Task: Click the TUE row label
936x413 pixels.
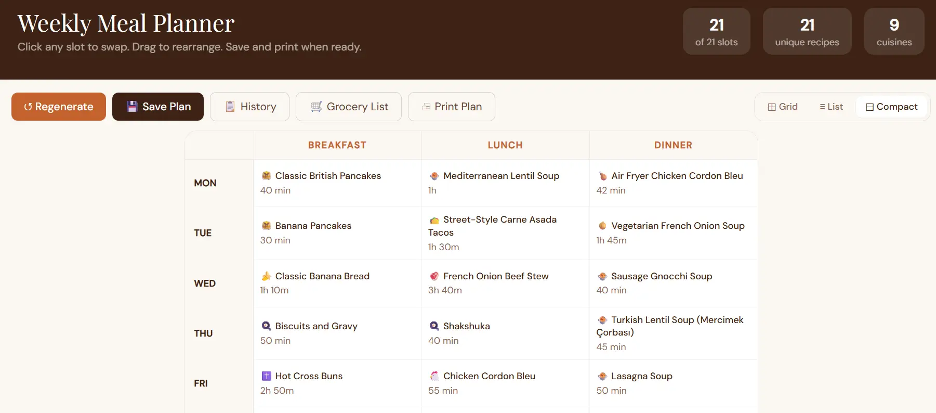Action: click(x=203, y=233)
